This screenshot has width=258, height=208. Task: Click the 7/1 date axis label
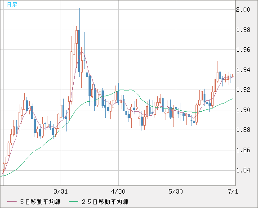233,191
